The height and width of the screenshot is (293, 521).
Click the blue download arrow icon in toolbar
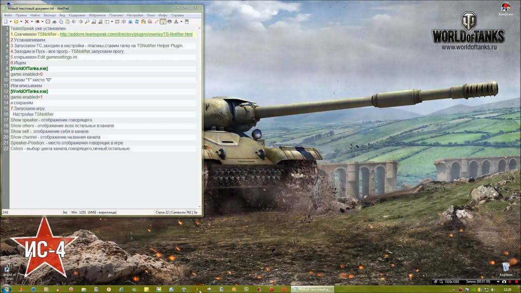(130, 22)
